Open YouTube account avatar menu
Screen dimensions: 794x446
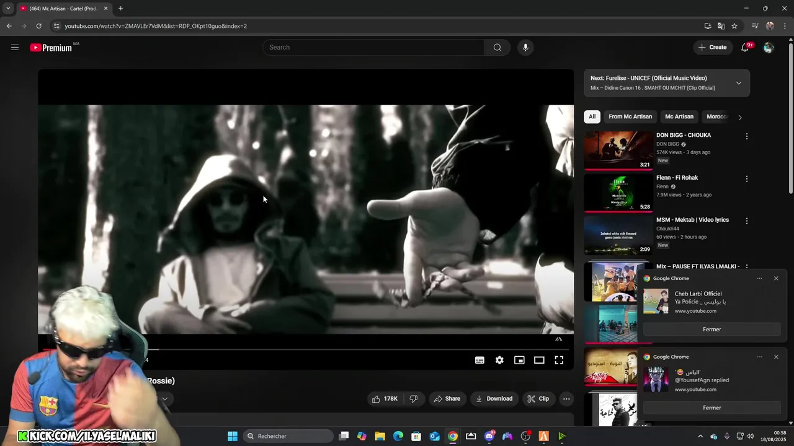tap(769, 48)
